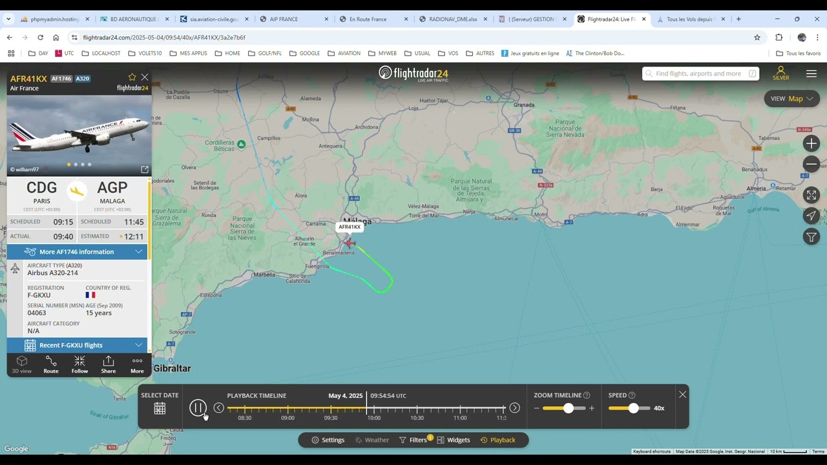Step playback timeline forward with right arrow
The height and width of the screenshot is (465, 827).
point(514,408)
